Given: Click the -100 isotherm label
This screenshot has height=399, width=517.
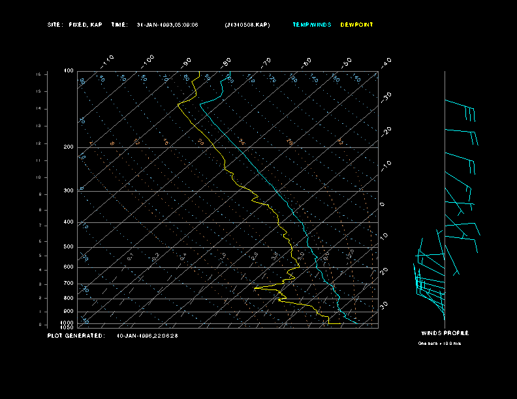Looking at the screenshot, I should pos(148,62).
